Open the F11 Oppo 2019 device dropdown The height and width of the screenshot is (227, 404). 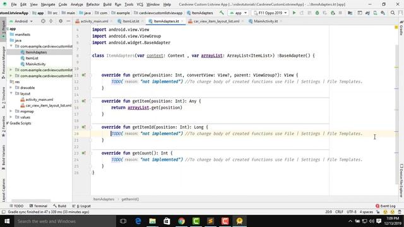tap(270, 13)
